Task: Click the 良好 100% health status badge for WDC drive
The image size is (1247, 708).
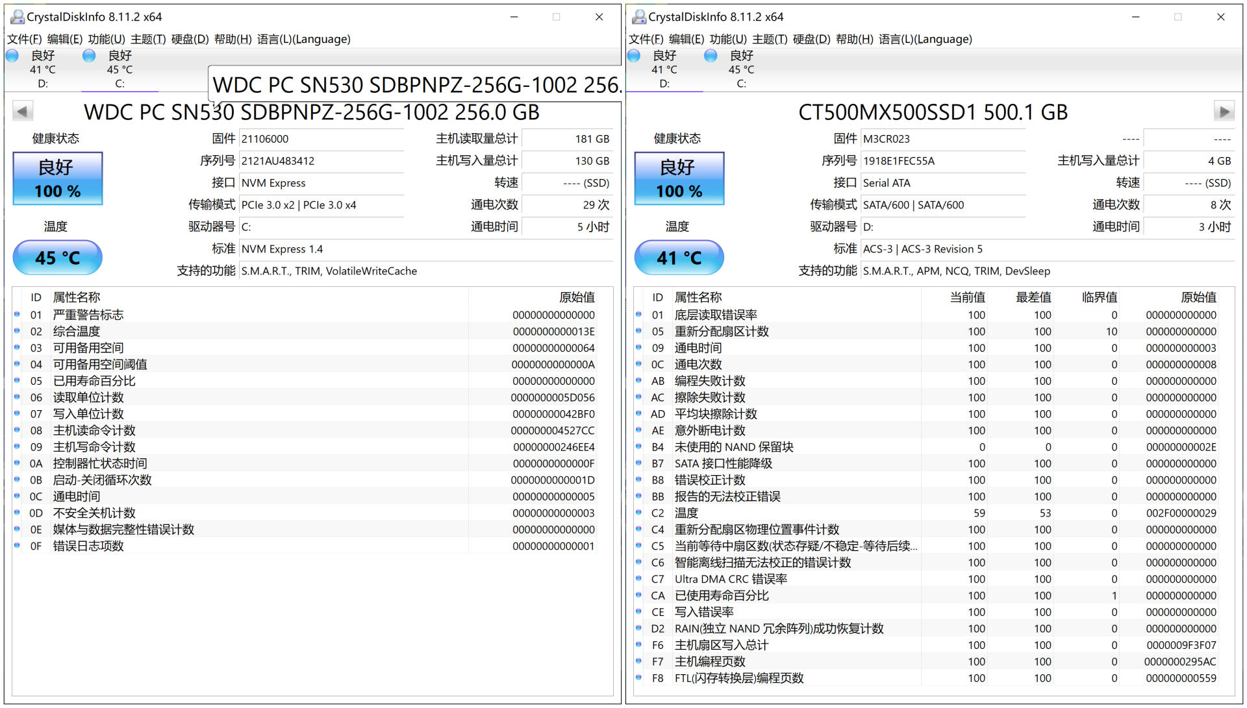Action: pos(57,179)
